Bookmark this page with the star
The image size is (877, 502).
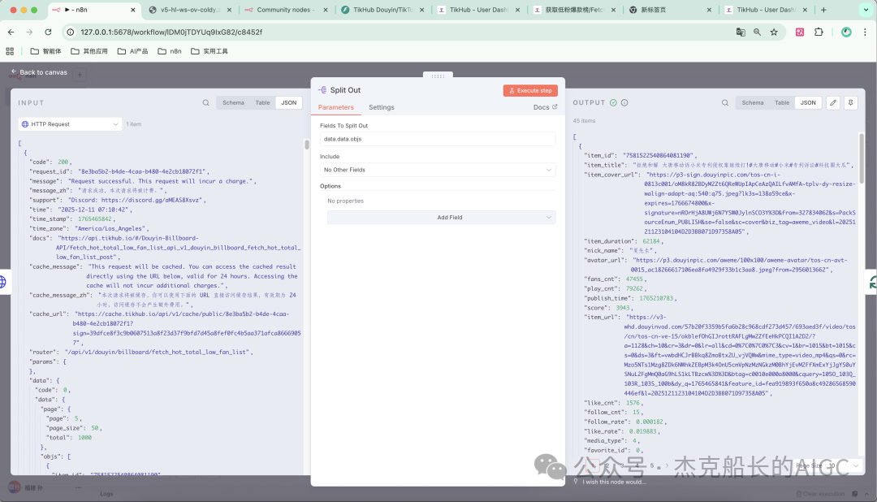pyautogui.click(x=774, y=32)
